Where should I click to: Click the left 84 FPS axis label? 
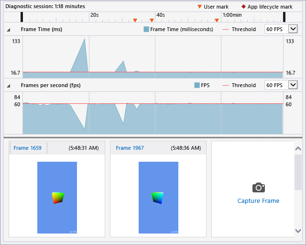pos(17,97)
